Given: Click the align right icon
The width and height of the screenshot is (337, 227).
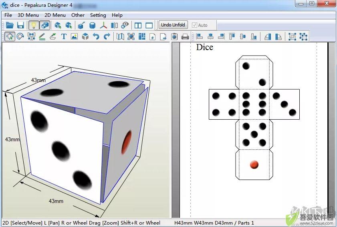Looking at the screenshot, I should 221,36.
